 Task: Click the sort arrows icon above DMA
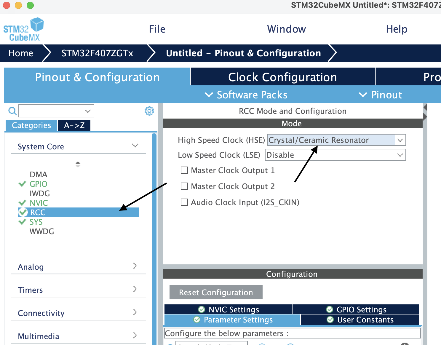pos(78,164)
